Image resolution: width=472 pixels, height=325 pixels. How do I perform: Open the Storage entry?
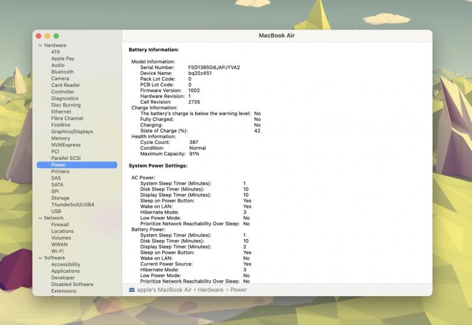tap(60, 198)
